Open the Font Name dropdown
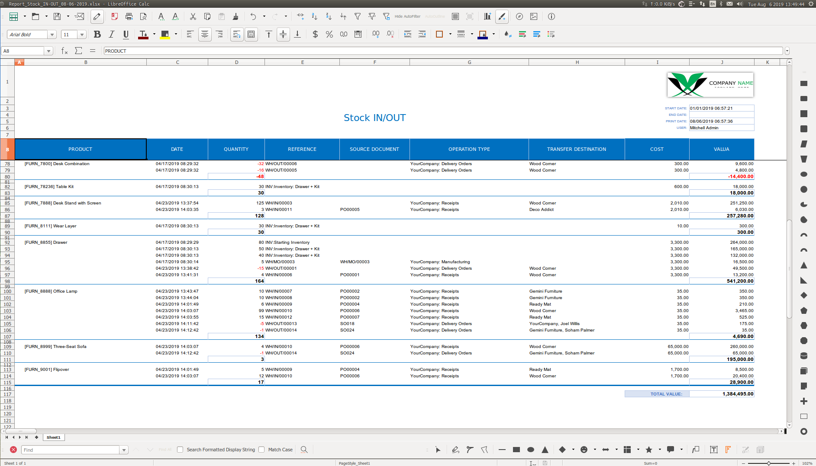Image resolution: width=816 pixels, height=466 pixels. (x=52, y=35)
